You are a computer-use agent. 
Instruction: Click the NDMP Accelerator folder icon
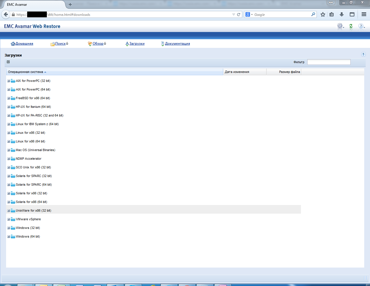(x=13, y=159)
